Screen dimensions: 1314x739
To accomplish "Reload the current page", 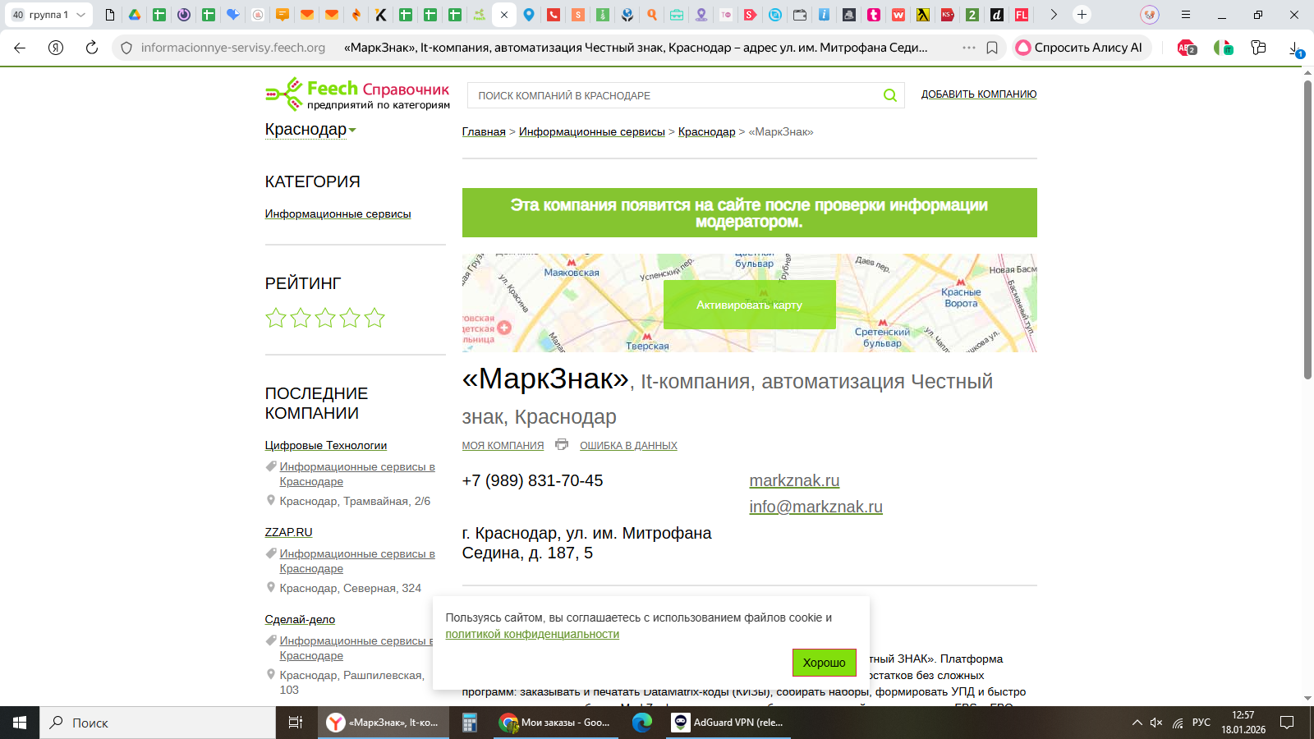I will click(92, 48).
